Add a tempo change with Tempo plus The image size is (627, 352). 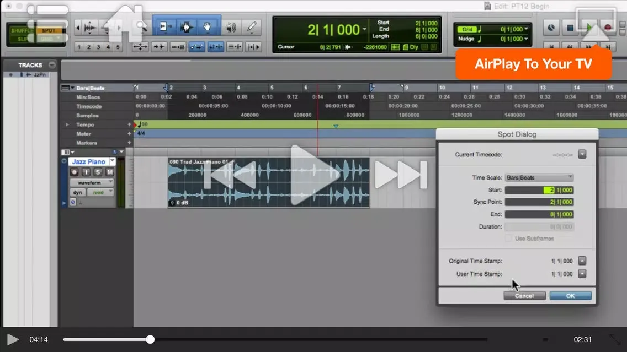(129, 124)
